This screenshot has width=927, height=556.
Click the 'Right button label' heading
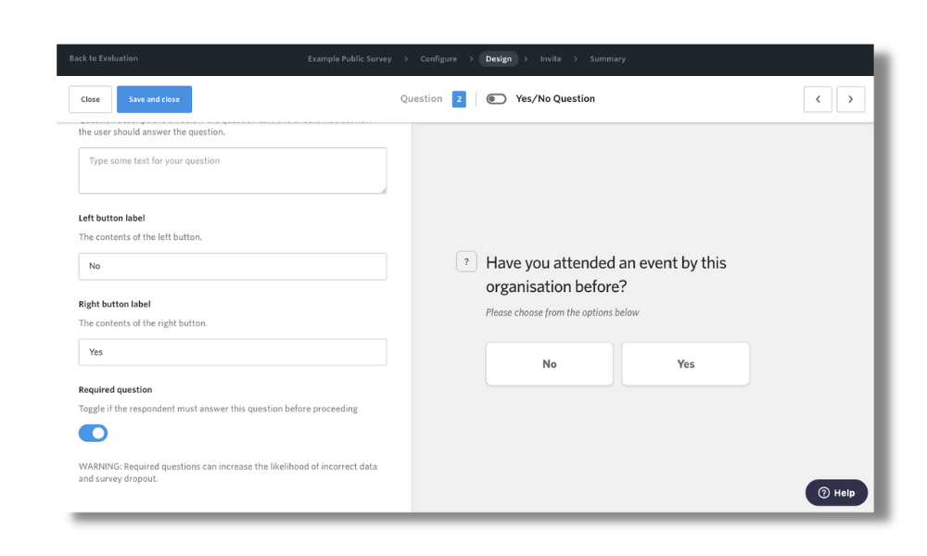pos(115,304)
